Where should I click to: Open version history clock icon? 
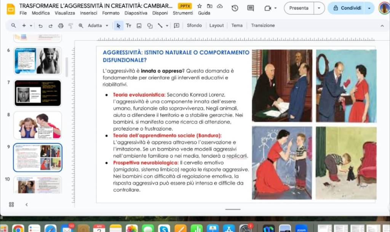[235, 8]
